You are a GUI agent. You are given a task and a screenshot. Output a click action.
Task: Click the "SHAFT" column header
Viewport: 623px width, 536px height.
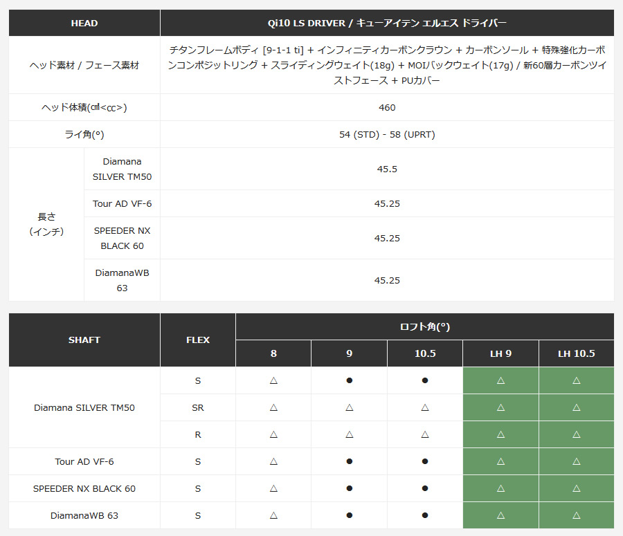click(x=84, y=340)
